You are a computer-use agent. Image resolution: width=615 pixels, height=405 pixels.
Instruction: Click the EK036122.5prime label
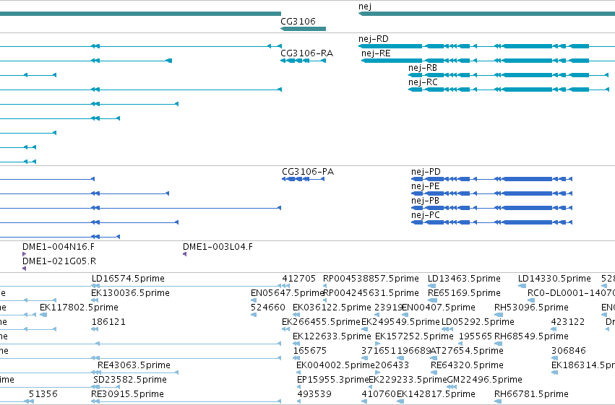click(332, 308)
